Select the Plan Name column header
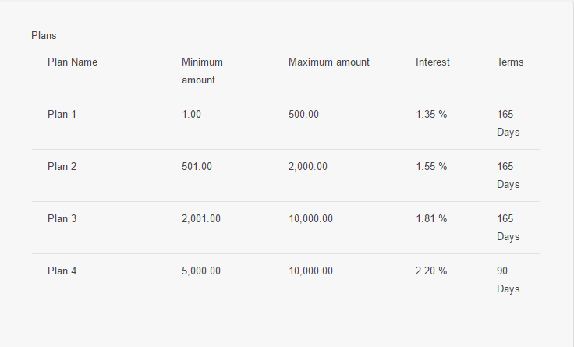This screenshot has height=347, width=574. [x=73, y=62]
